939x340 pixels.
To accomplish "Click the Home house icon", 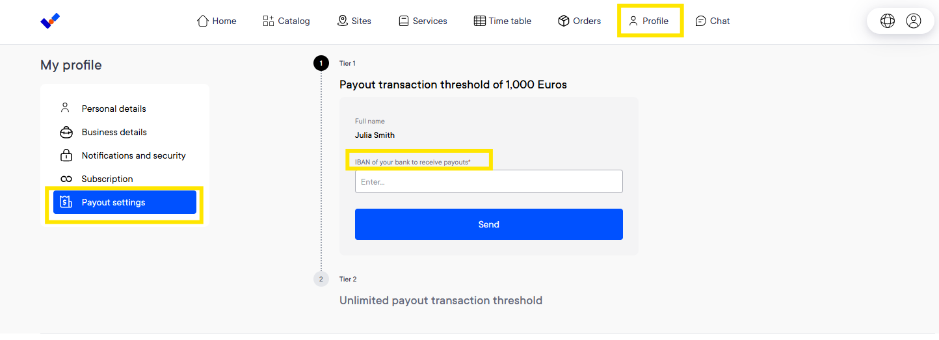I will 203,21.
